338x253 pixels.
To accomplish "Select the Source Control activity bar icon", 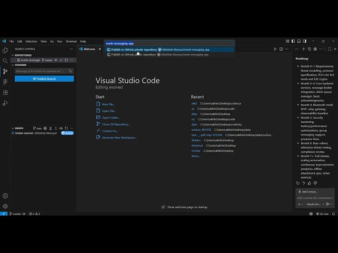I will coord(5,72).
